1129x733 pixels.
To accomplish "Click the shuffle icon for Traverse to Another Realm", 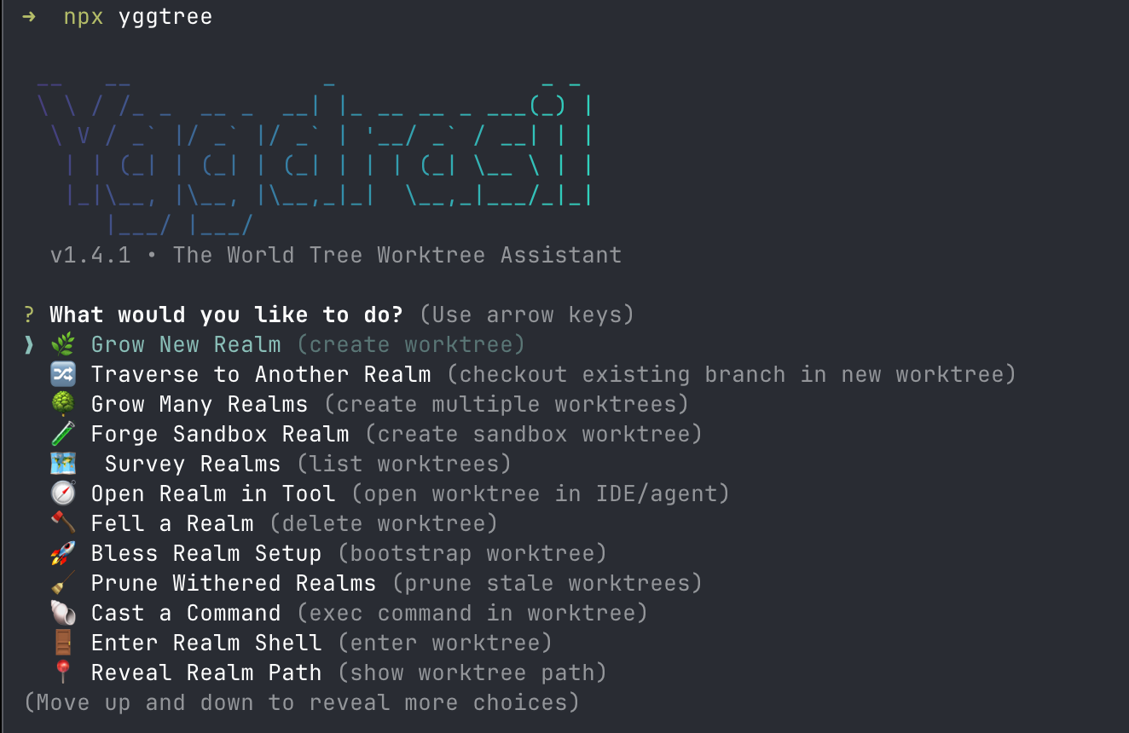I will pyautogui.click(x=63, y=373).
